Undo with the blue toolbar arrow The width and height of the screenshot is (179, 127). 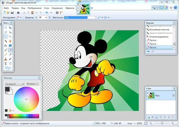pos(47,13)
